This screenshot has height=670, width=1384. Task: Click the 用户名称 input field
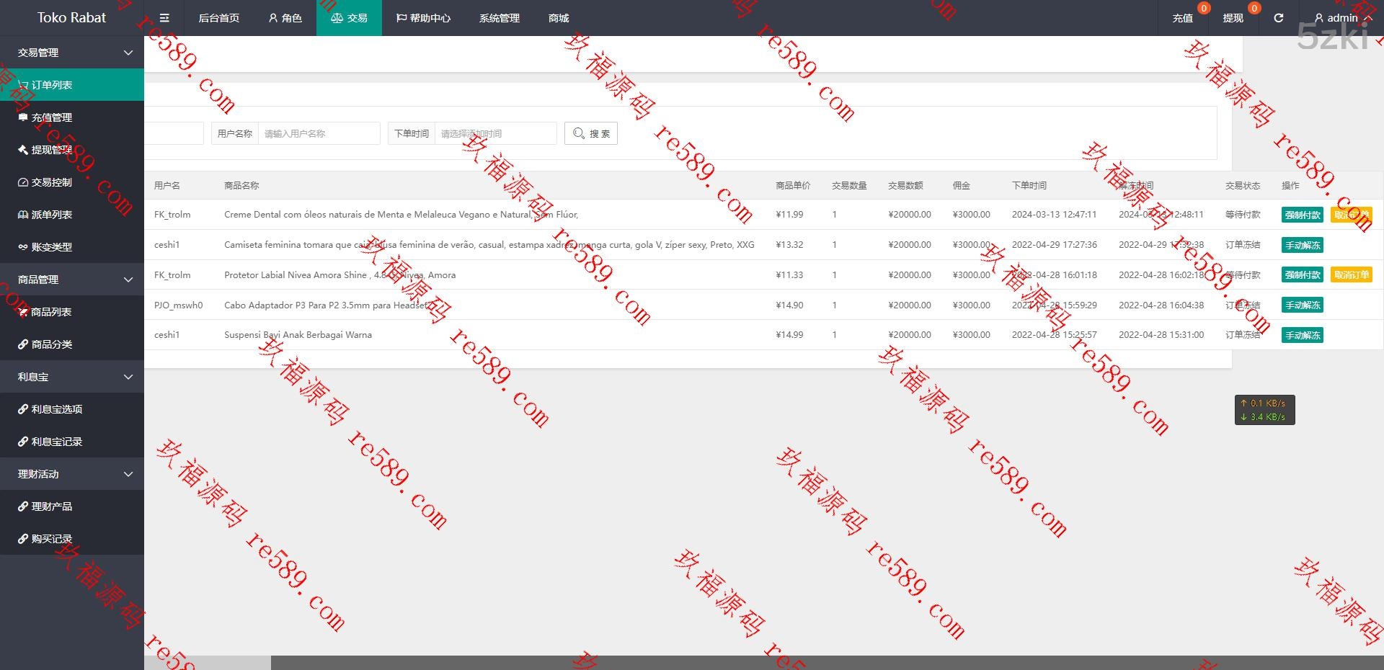click(x=319, y=133)
